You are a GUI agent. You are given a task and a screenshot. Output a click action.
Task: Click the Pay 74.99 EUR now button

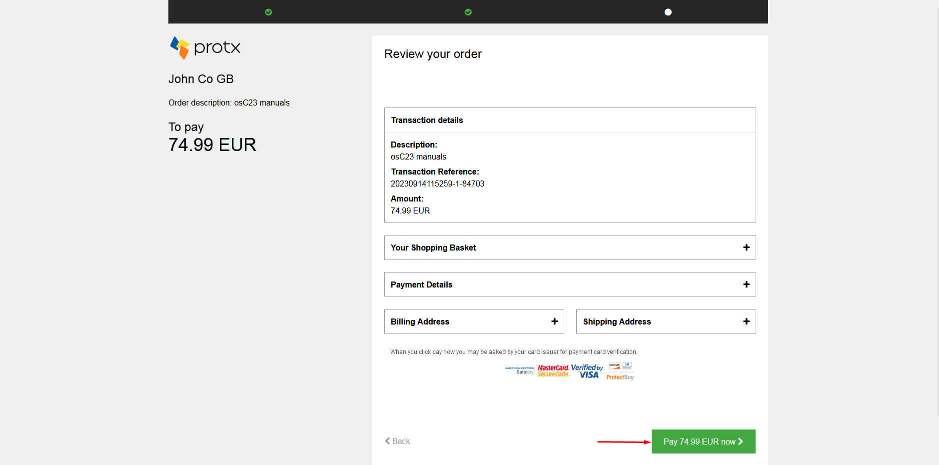pyautogui.click(x=703, y=441)
